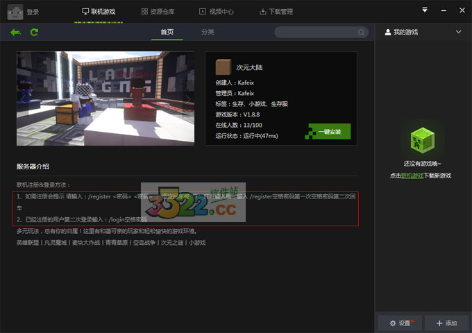
Task: Click the 在线人数：13/100 line
Action: (239, 125)
